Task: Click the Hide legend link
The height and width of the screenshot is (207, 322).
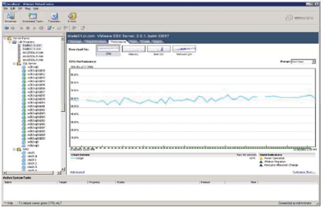Action: 77,172
